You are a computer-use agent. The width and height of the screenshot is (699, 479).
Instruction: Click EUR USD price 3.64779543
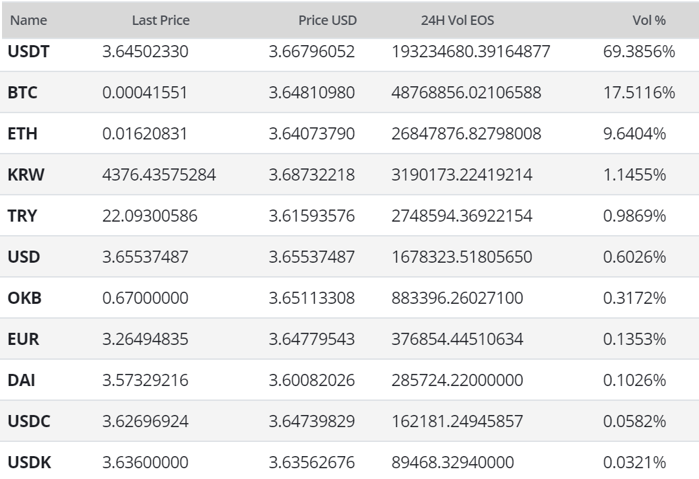click(311, 339)
